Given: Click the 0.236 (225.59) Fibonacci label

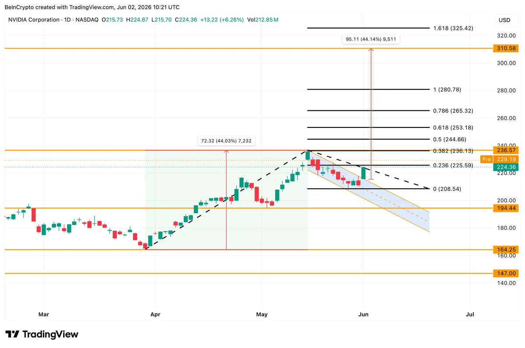Looking at the screenshot, I should pyautogui.click(x=453, y=165).
